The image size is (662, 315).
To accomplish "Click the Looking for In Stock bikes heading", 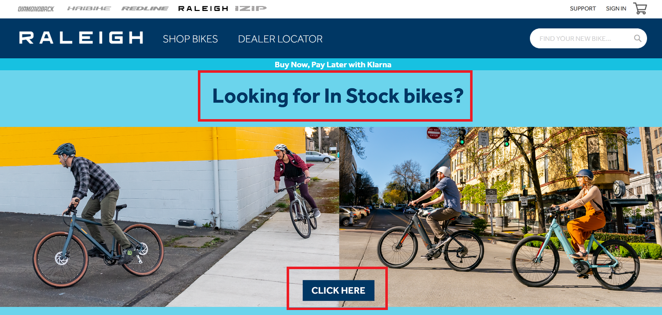I will [x=338, y=96].
